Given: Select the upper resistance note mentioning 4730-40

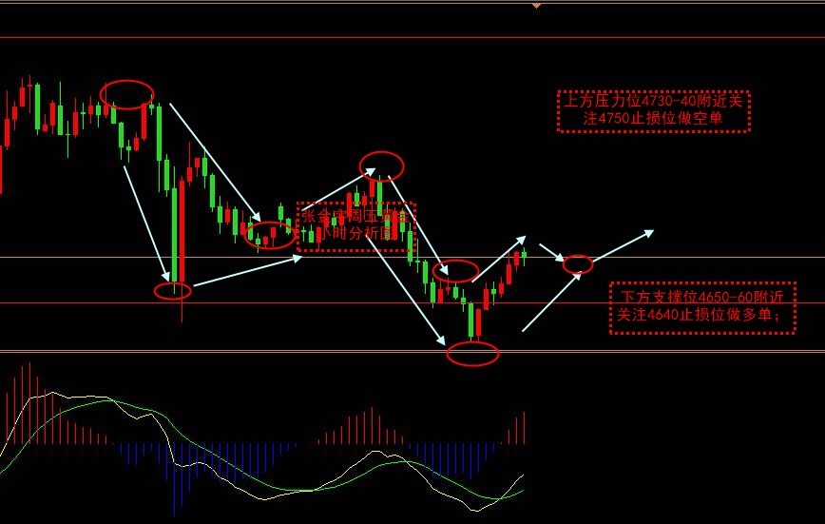Looking at the screenshot, I should (654, 111).
